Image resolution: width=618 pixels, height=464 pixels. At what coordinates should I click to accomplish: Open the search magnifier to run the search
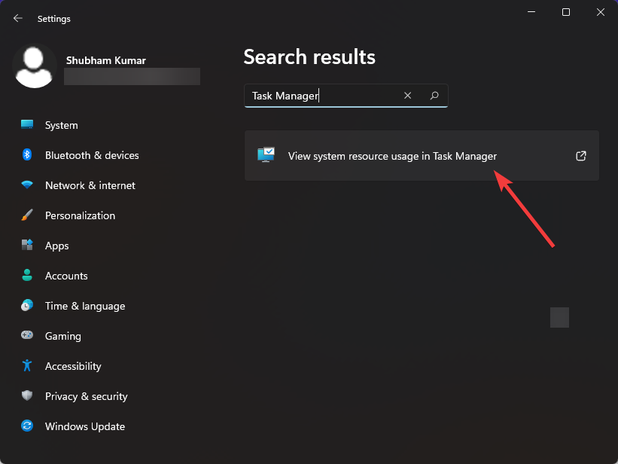(434, 96)
